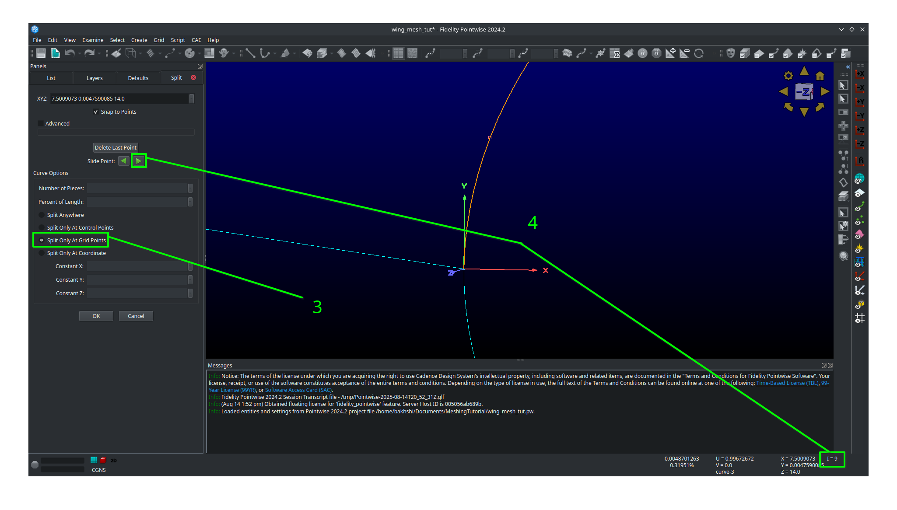Undo the last action

(x=70, y=53)
